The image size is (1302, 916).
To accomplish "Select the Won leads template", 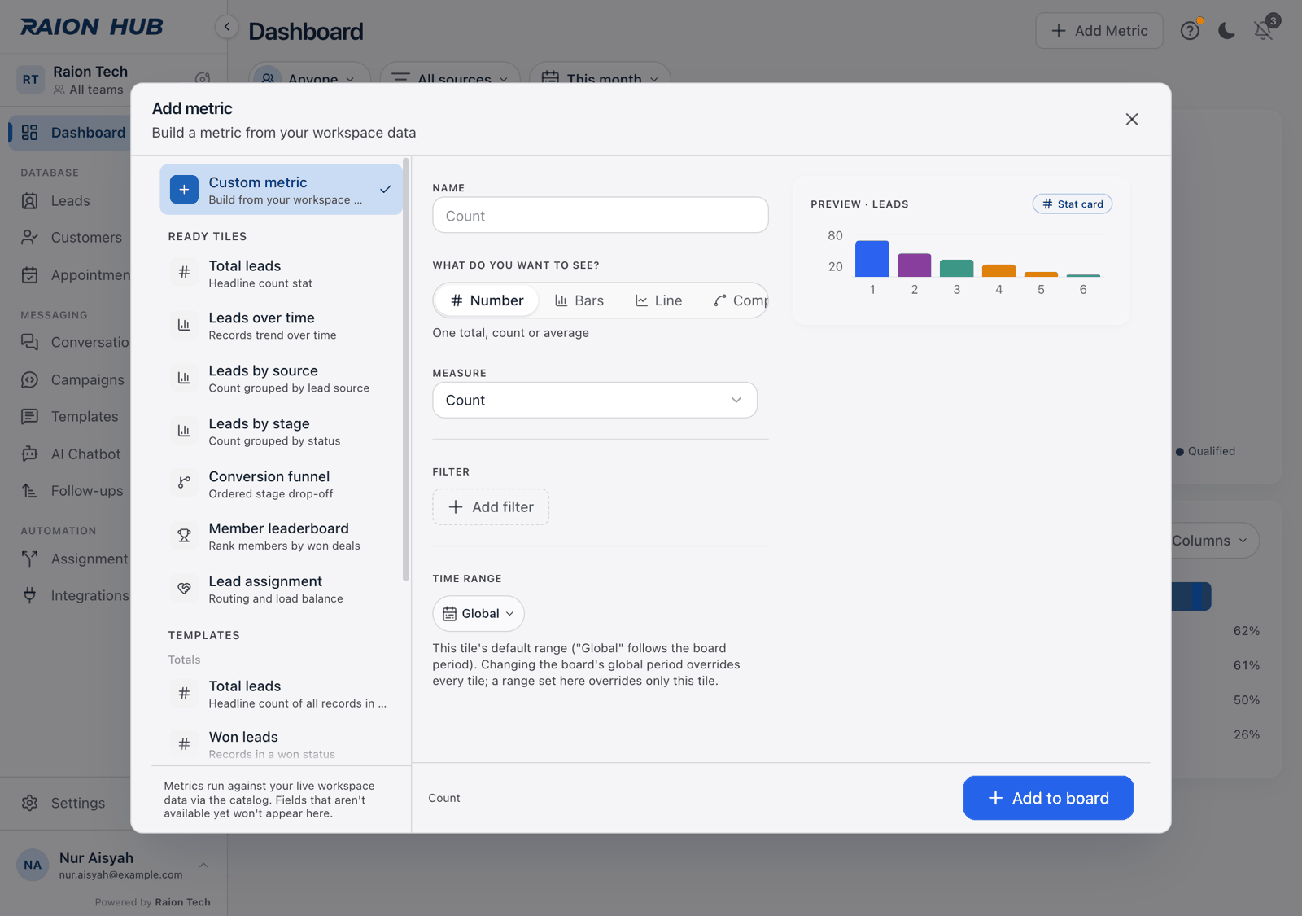I will [x=281, y=744].
